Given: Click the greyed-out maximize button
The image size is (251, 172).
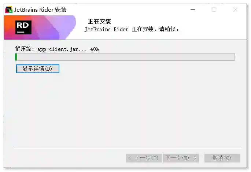Looking at the screenshot, I should pos(214,10).
